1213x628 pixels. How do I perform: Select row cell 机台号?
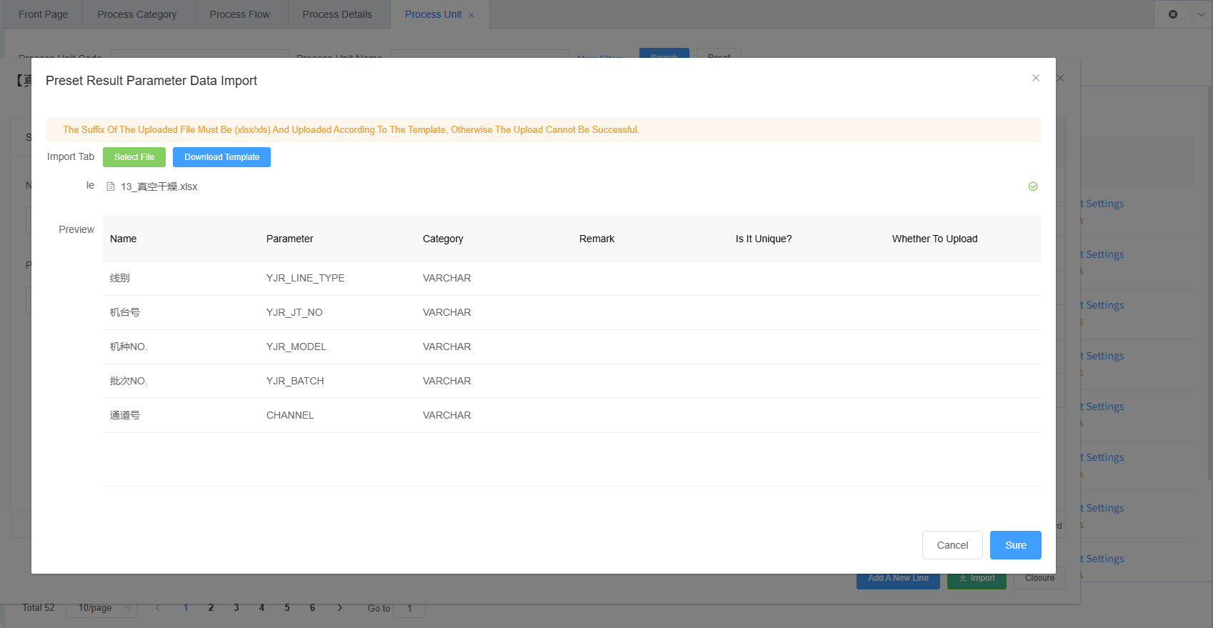125,312
